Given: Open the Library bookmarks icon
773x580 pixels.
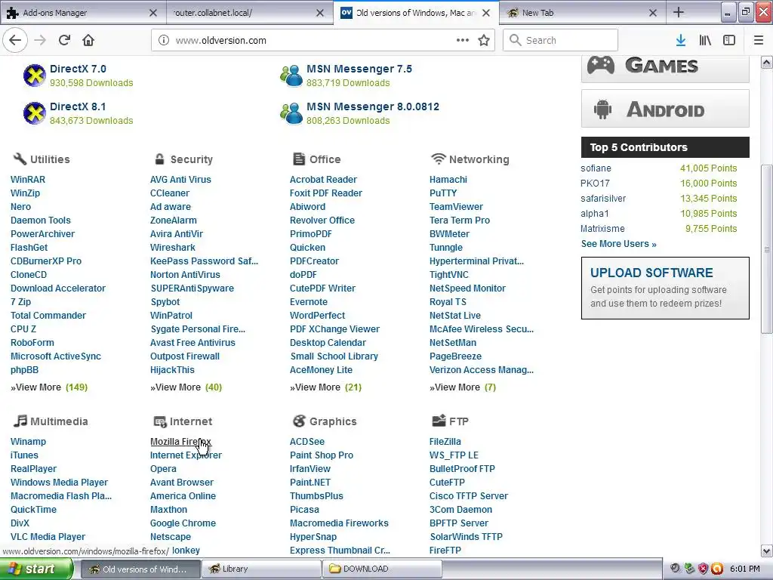Looking at the screenshot, I should click(x=705, y=40).
